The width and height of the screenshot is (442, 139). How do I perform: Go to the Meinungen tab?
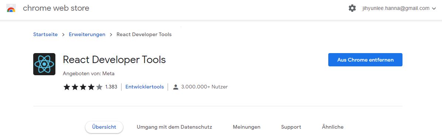pos(246,127)
